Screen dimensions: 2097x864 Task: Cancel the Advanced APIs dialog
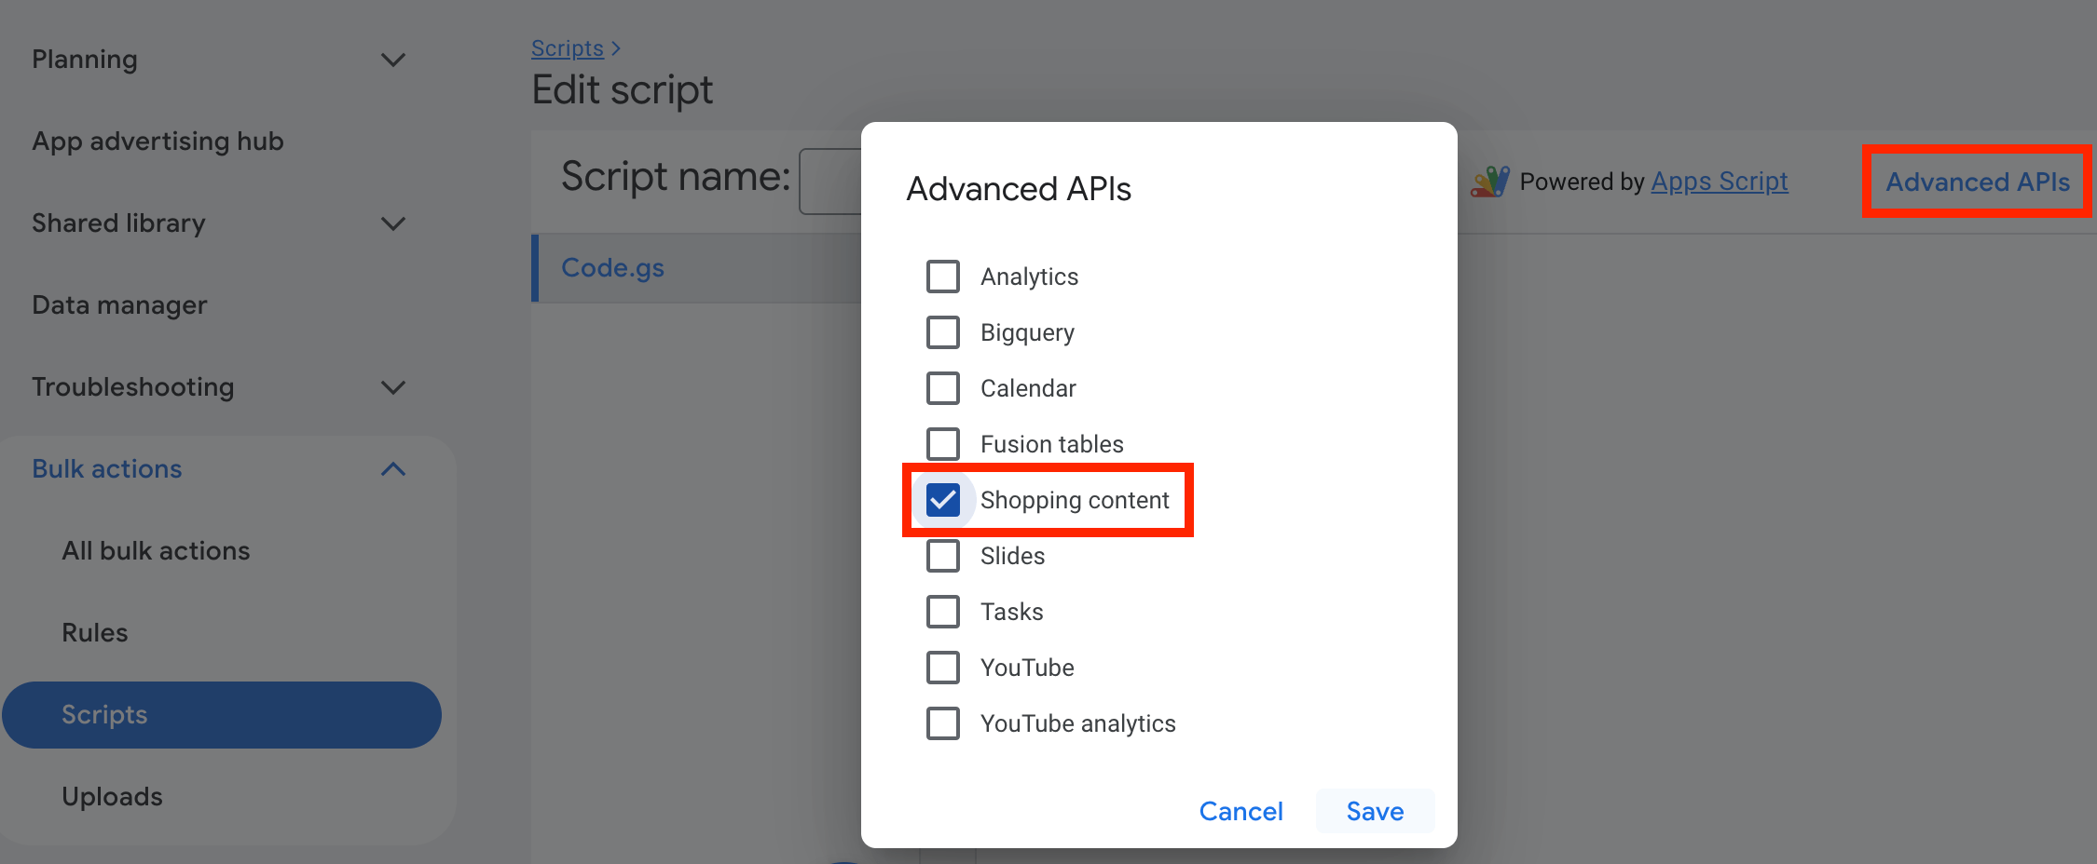coord(1240,811)
